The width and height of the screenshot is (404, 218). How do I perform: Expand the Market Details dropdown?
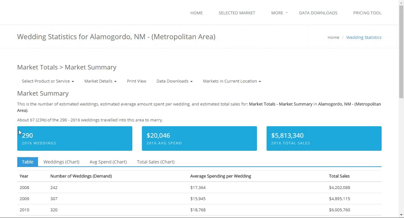pyautogui.click(x=100, y=81)
